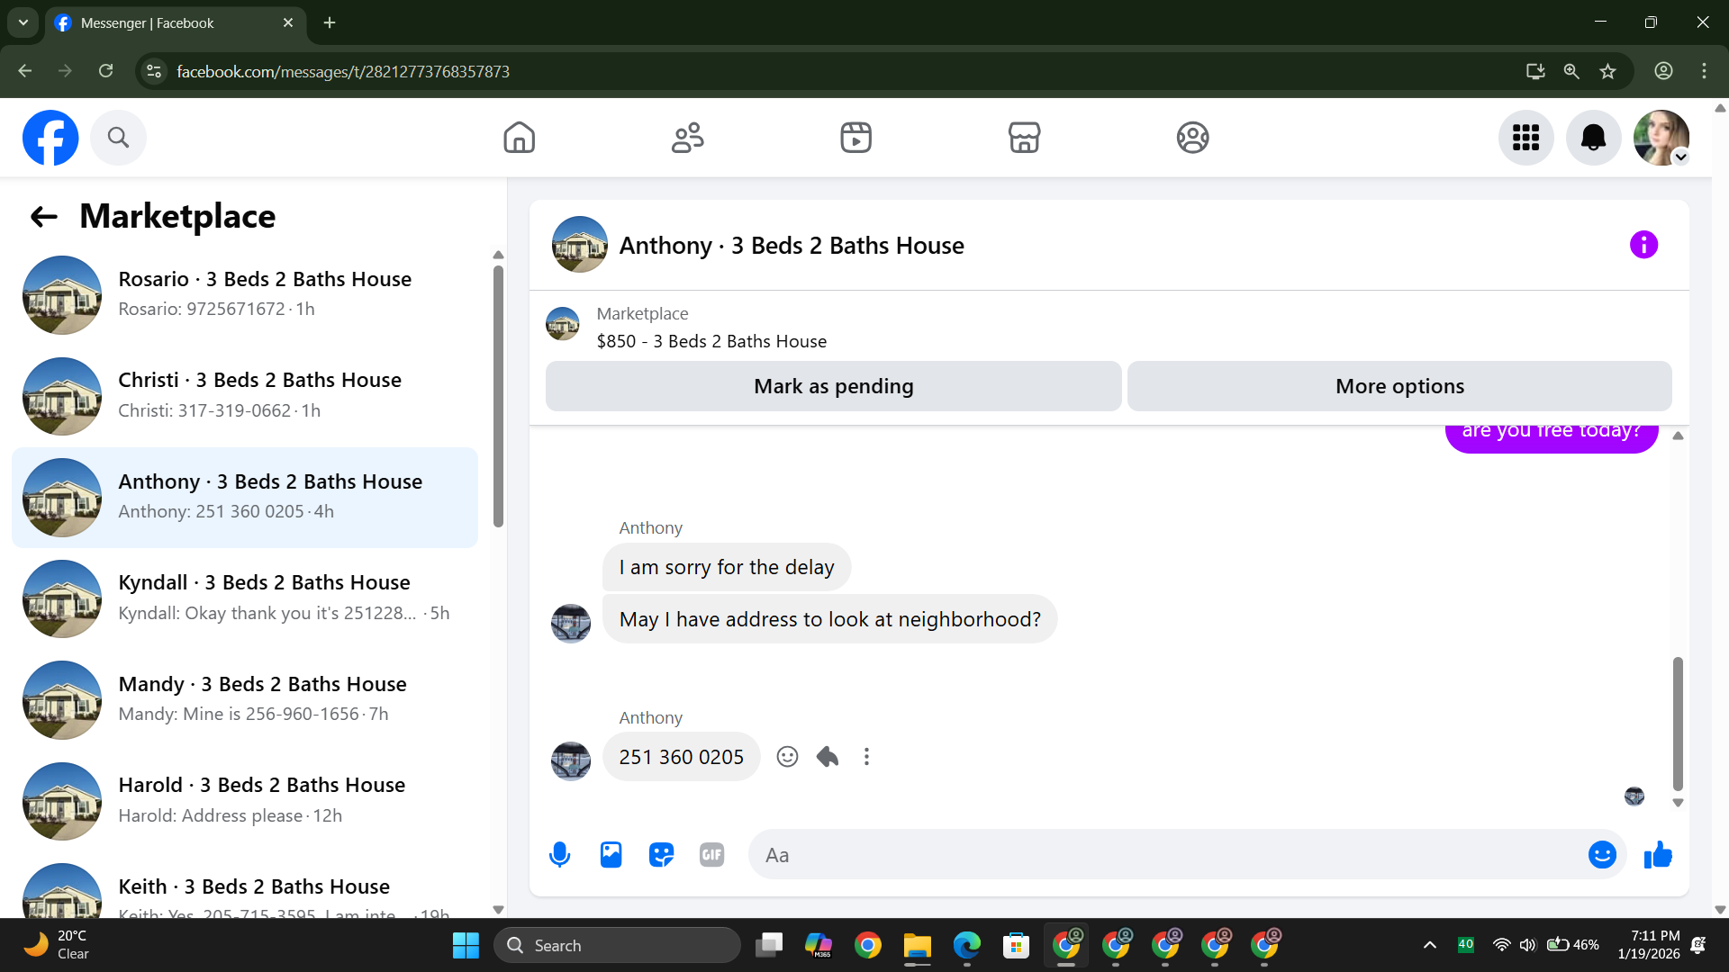This screenshot has width=1729, height=972.
Task: Open more options for Anthony's message
Action: 866,757
